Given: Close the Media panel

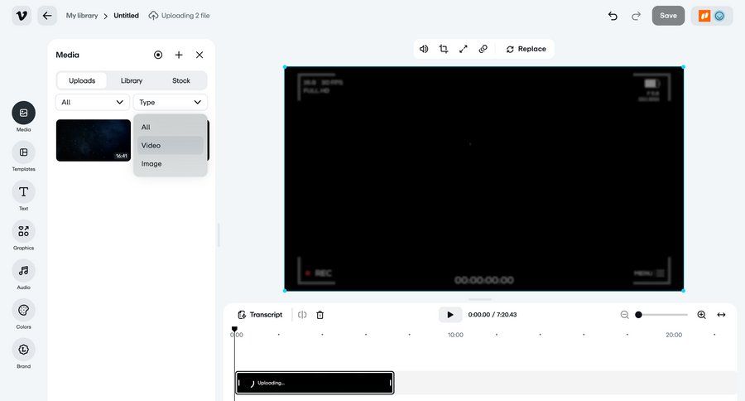Looking at the screenshot, I should tap(199, 55).
